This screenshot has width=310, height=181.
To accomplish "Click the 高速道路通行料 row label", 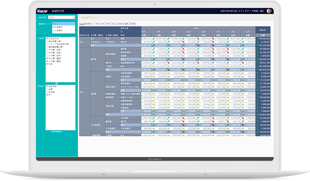I will 130,62.
